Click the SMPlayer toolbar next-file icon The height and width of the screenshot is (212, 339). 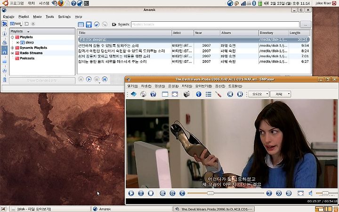(x=240, y=94)
